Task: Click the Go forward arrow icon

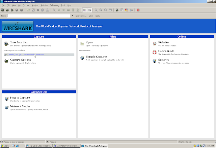Action: click(64, 10)
